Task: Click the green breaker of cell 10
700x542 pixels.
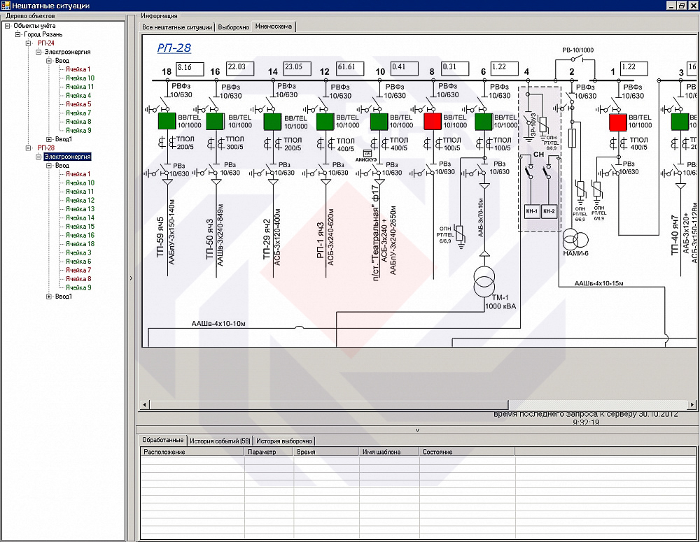Action: coord(379,121)
